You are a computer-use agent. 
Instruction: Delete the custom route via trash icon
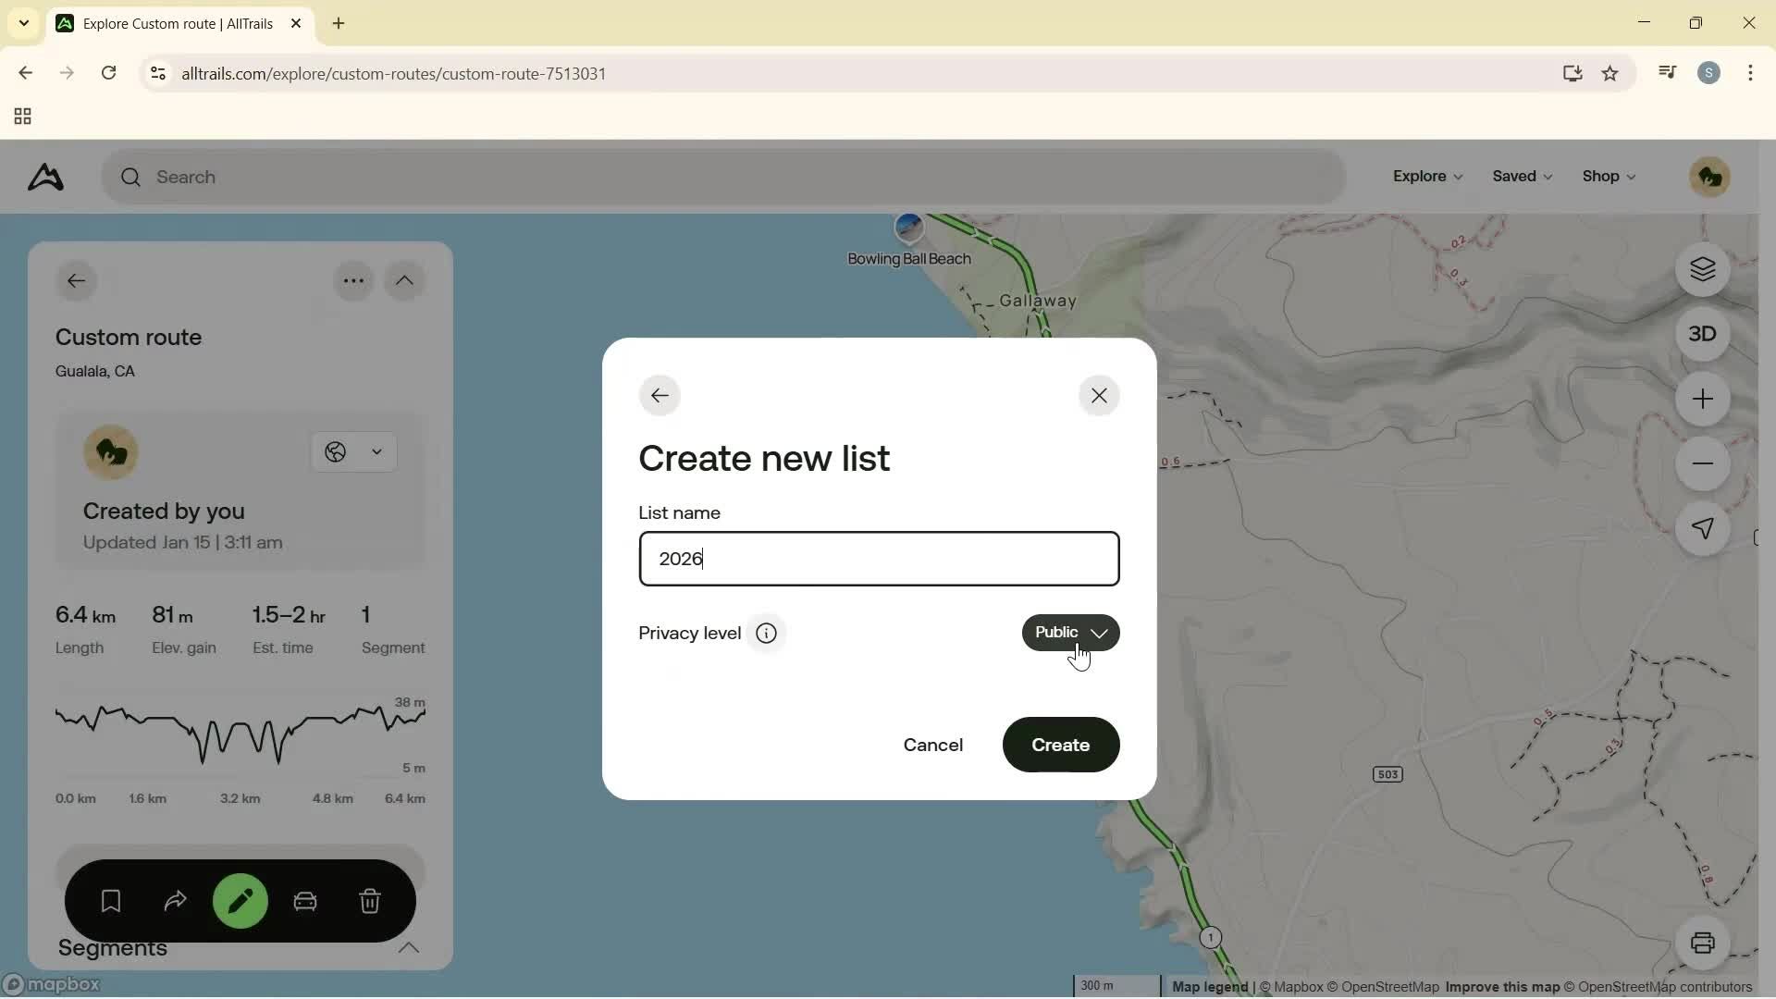[x=370, y=900]
